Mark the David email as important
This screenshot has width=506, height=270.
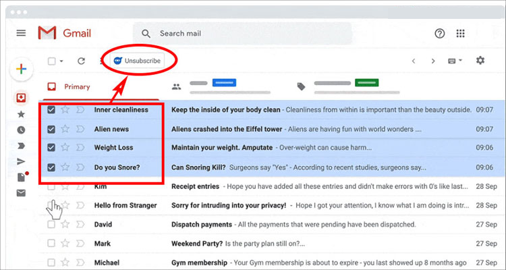point(80,224)
